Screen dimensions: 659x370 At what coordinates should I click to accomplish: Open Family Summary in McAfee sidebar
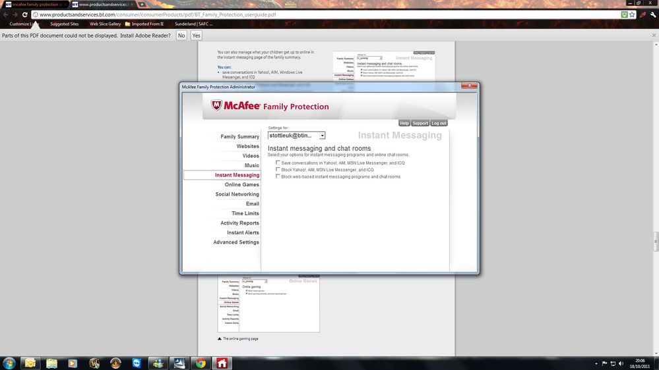[239, 136]
